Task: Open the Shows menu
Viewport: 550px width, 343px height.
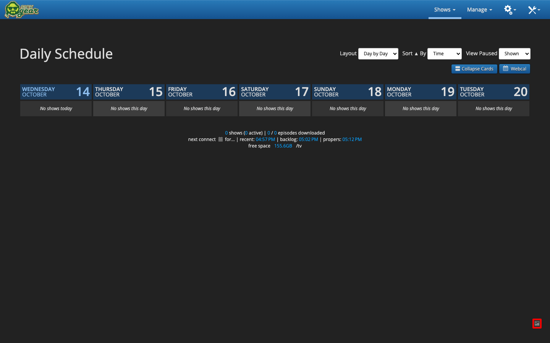Action: (x=445, y=10)
